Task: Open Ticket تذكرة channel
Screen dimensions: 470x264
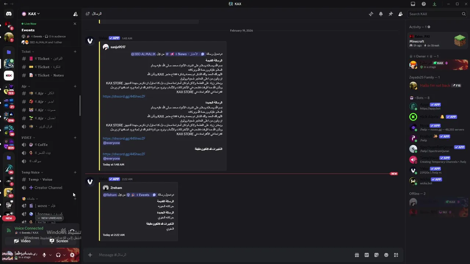Action: (49, 67)
